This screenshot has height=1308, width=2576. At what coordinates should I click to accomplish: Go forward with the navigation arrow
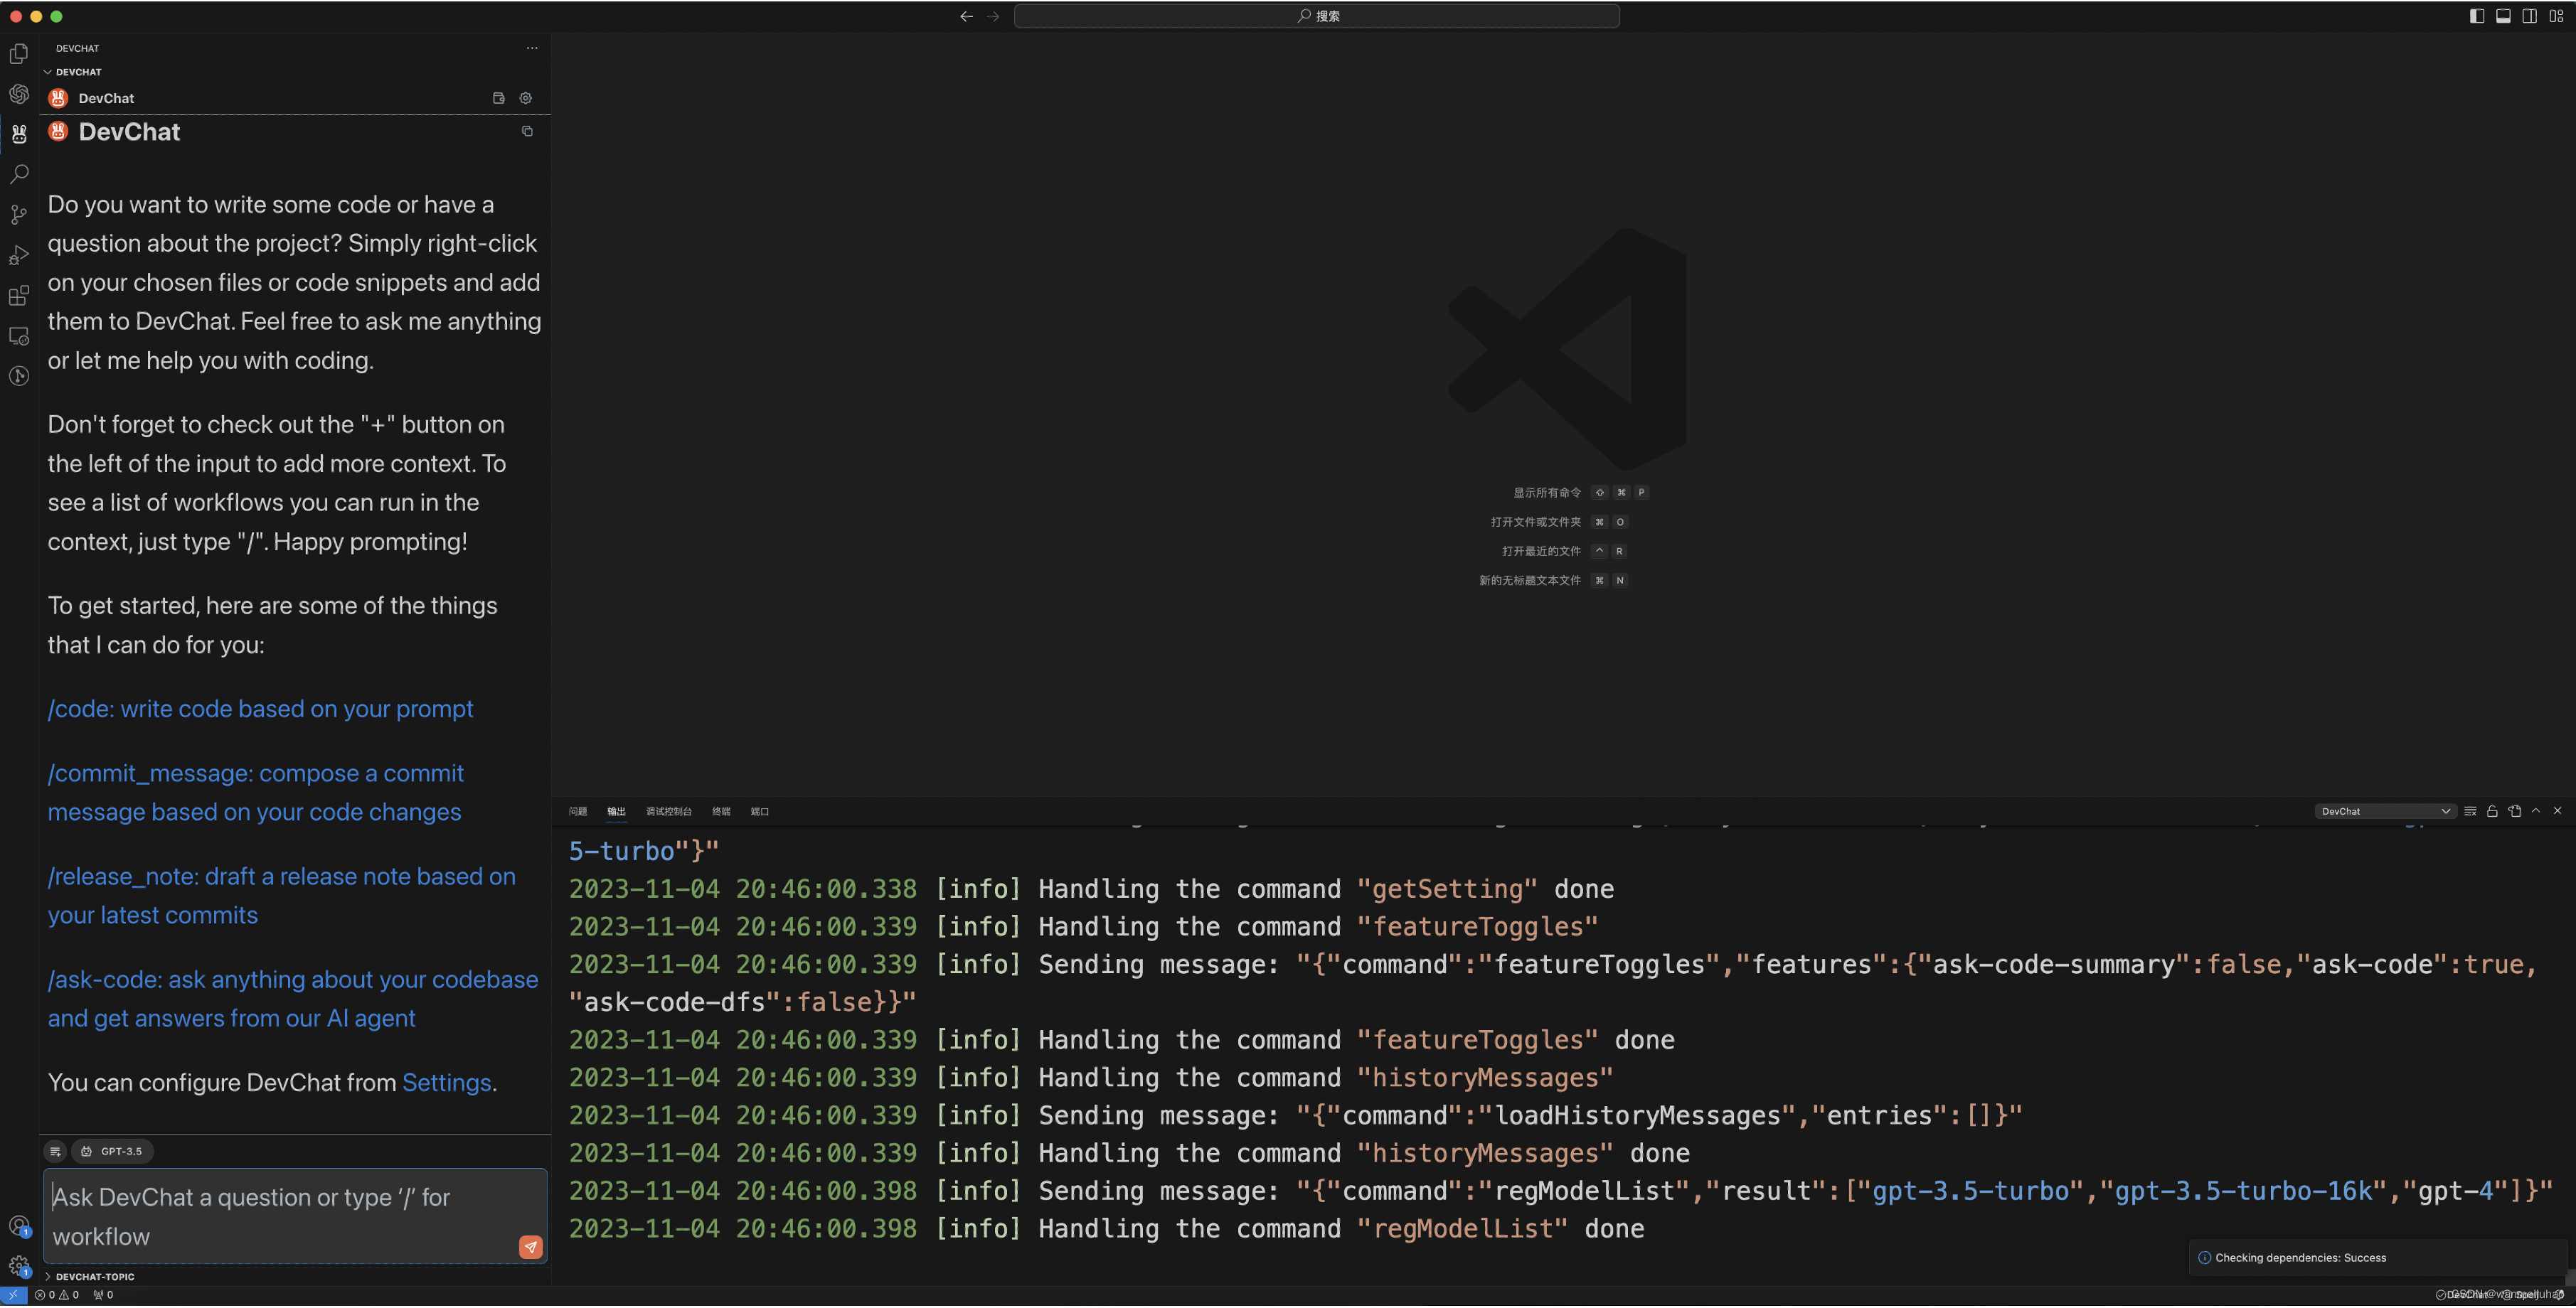(x=993, y=16)
